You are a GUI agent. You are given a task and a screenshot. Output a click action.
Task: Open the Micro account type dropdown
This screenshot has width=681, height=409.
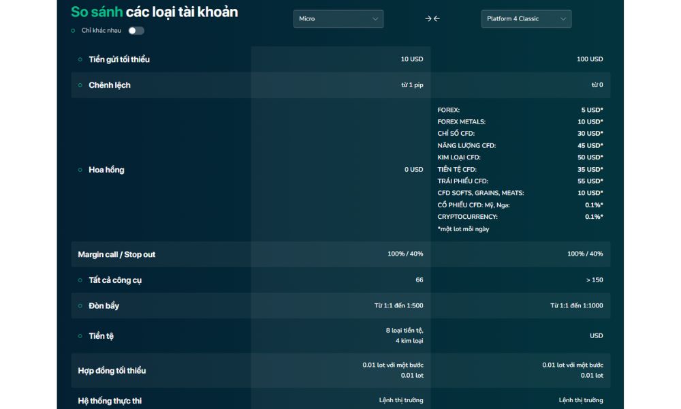338,19
